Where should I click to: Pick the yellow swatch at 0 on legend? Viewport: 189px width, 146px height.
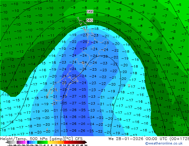pyautogui.click(x=49, y=142)
